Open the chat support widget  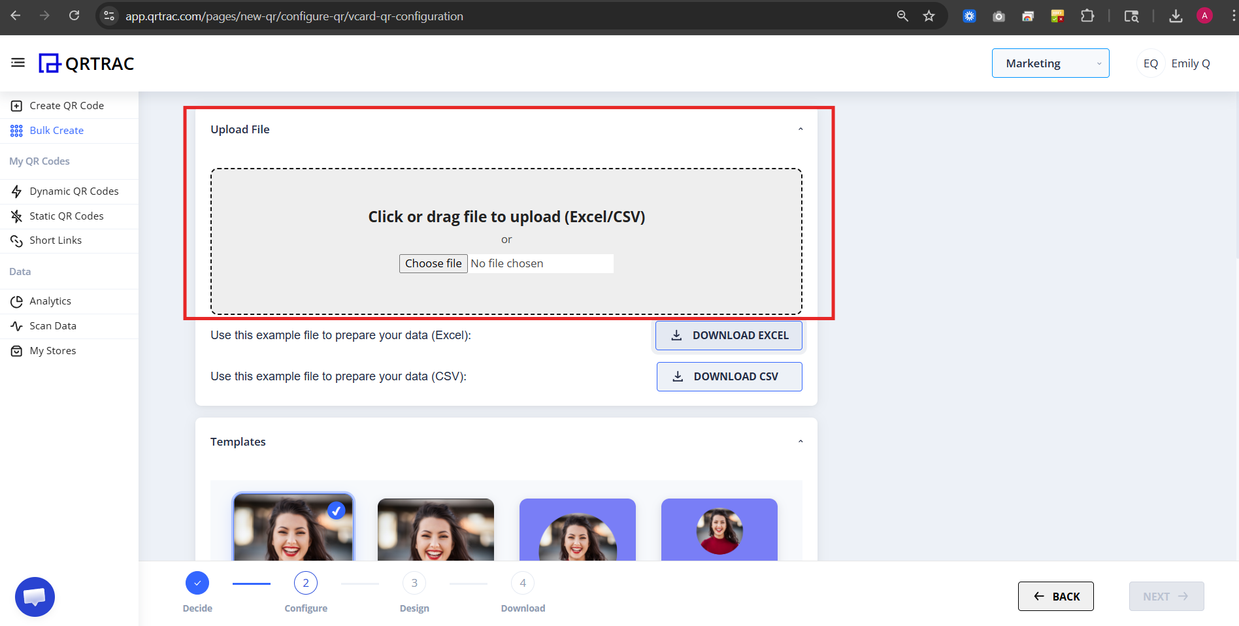click(x=35, y=596)
